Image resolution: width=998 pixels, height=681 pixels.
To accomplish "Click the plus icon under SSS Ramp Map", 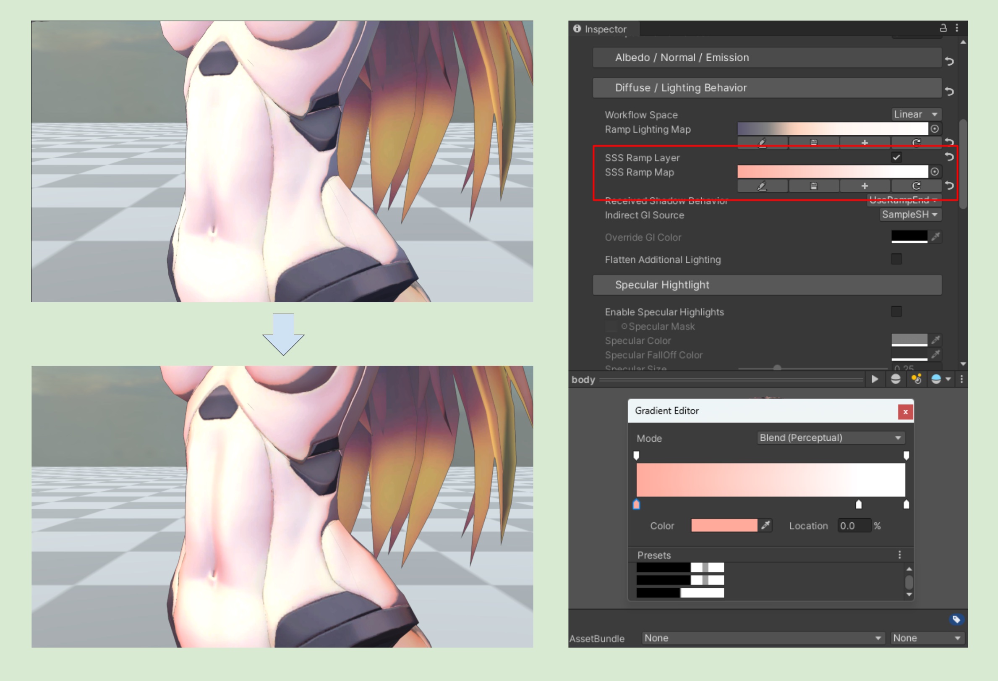I will click(865, 186).
